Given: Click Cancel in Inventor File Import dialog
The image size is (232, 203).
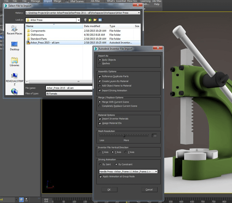Looking at the screenshot, I should tap(149, 190).
